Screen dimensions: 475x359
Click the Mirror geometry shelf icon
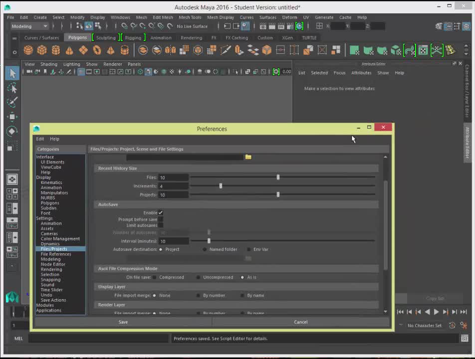coord(170,50)
